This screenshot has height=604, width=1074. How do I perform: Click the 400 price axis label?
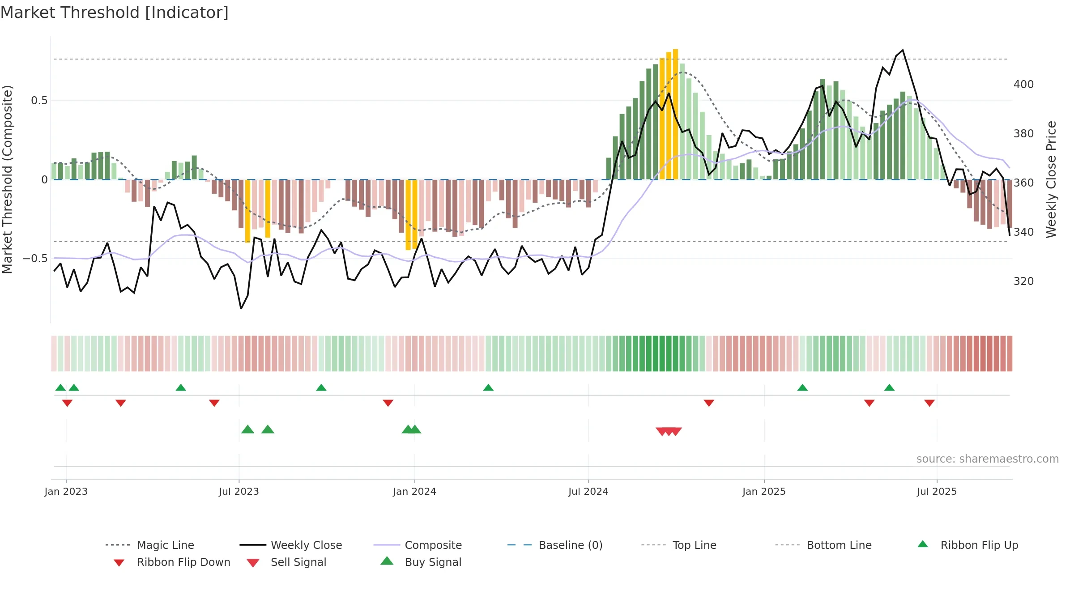pos(1024,85)
